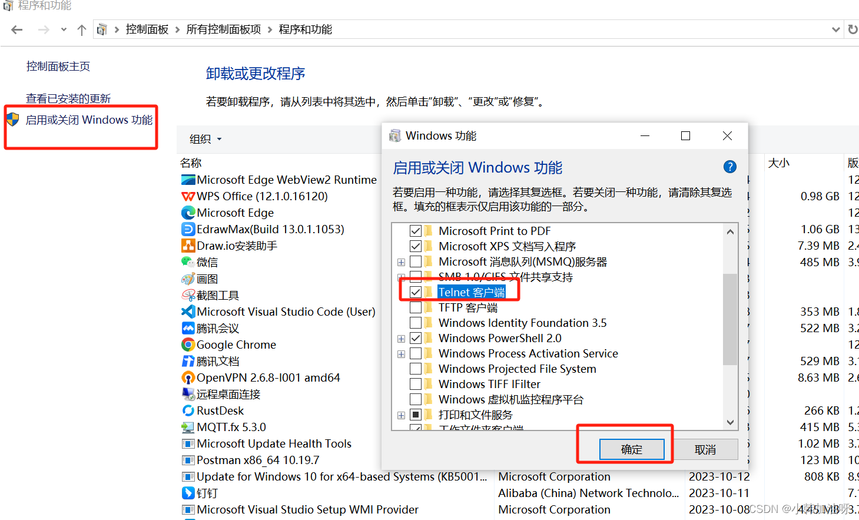
Task: Expand the 打印和文件服务 node
Action: 401,415
